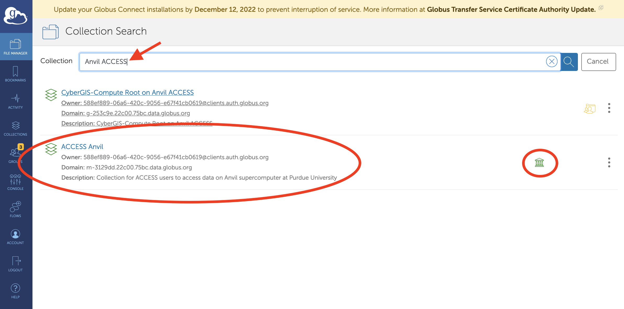Open Flows in the sidebar
Viewport: 624px width, 309px height.
(x=16, y=210)
